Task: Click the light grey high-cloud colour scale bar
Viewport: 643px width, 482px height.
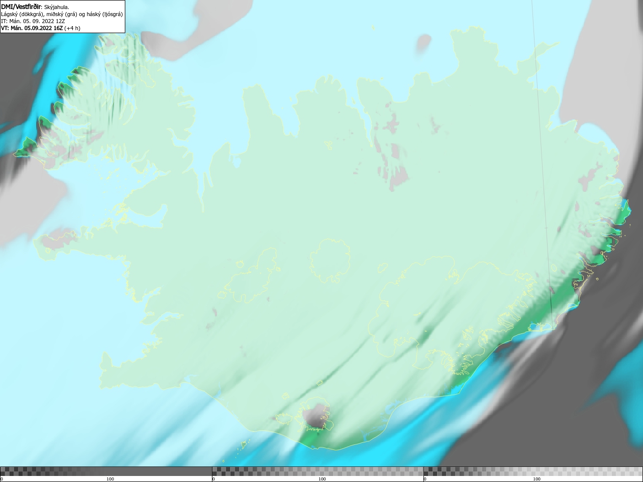Action: point(533,471)
